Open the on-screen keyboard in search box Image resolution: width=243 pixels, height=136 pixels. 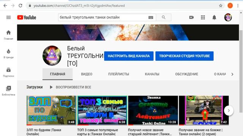(x=151, y=17)
